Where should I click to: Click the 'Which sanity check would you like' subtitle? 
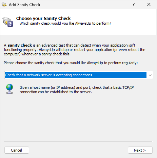(x=65, y=23)
